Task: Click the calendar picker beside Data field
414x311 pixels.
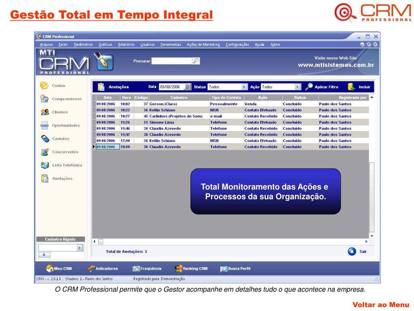Action: click(x=187, y=87)
